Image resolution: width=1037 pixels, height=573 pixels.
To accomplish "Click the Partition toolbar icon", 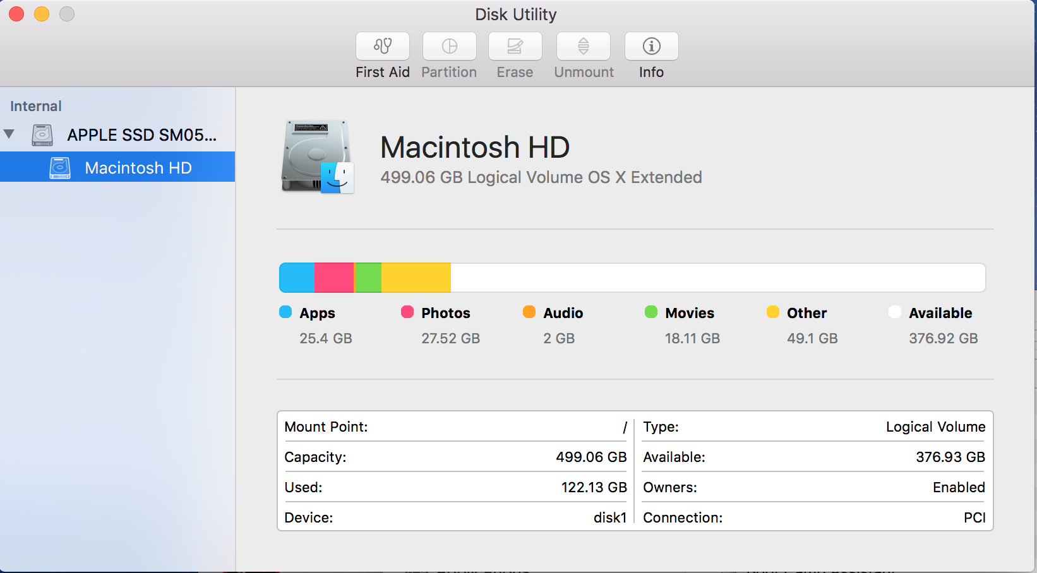I will click(x=450, y=46).
